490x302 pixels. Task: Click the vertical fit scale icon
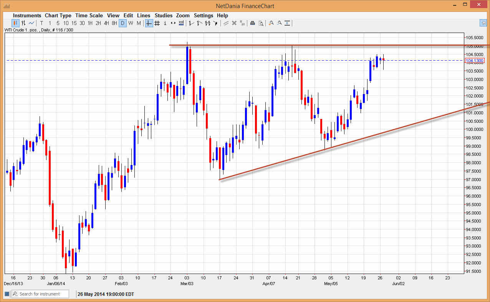pyautogui.click(x=287, y=23)
